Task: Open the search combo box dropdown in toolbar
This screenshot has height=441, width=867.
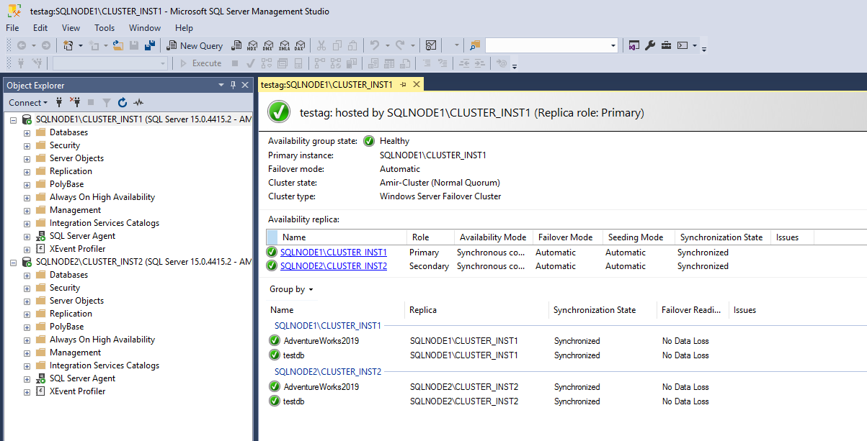Action: click(x=613, y=45)
